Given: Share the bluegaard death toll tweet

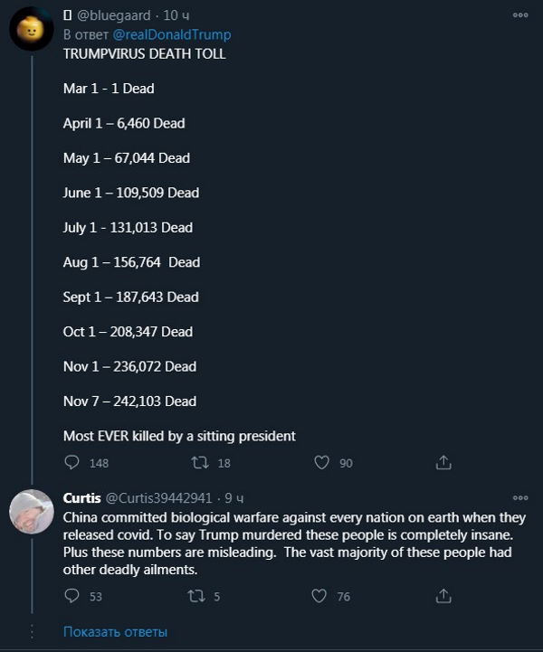Looking at the screenshot, I should 443,463.
